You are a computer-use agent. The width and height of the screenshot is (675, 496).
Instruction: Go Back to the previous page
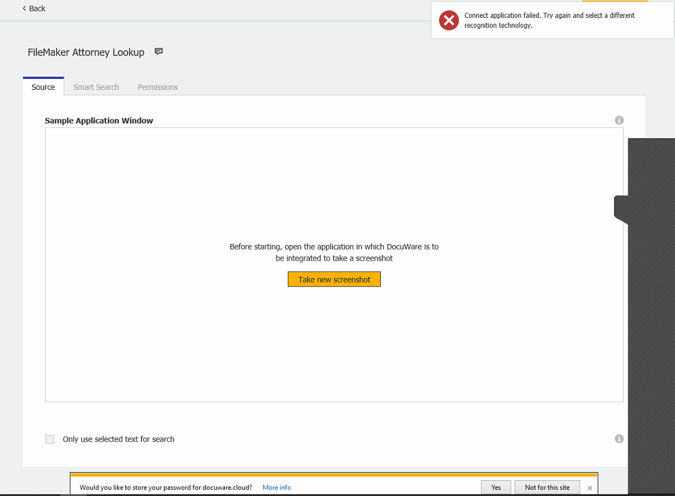[x=34, y=8]
